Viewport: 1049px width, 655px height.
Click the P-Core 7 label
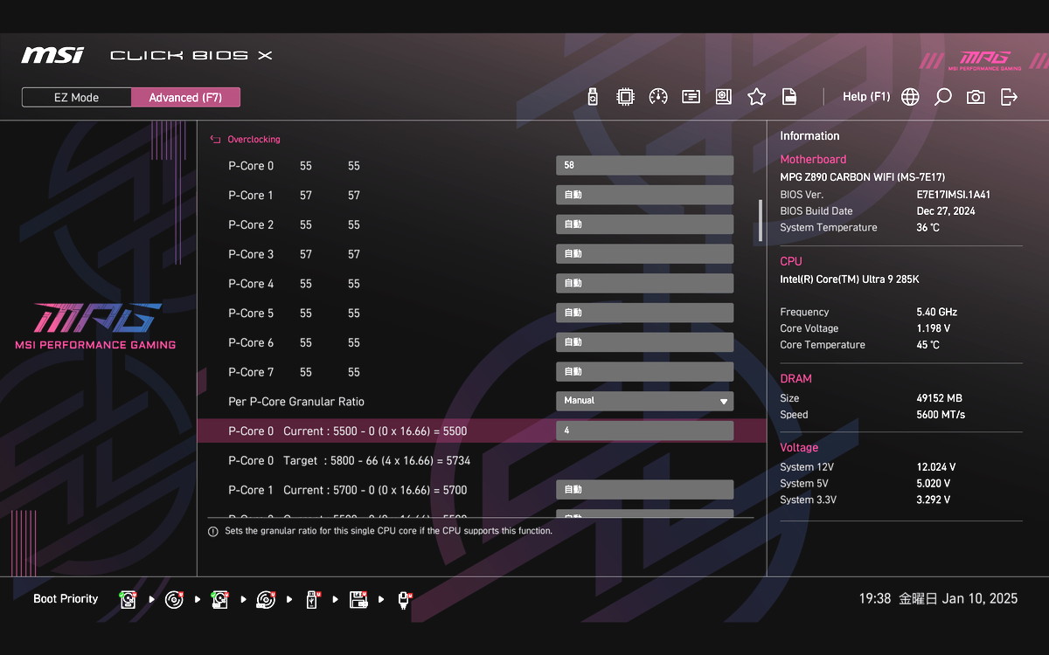pos(251,372)
